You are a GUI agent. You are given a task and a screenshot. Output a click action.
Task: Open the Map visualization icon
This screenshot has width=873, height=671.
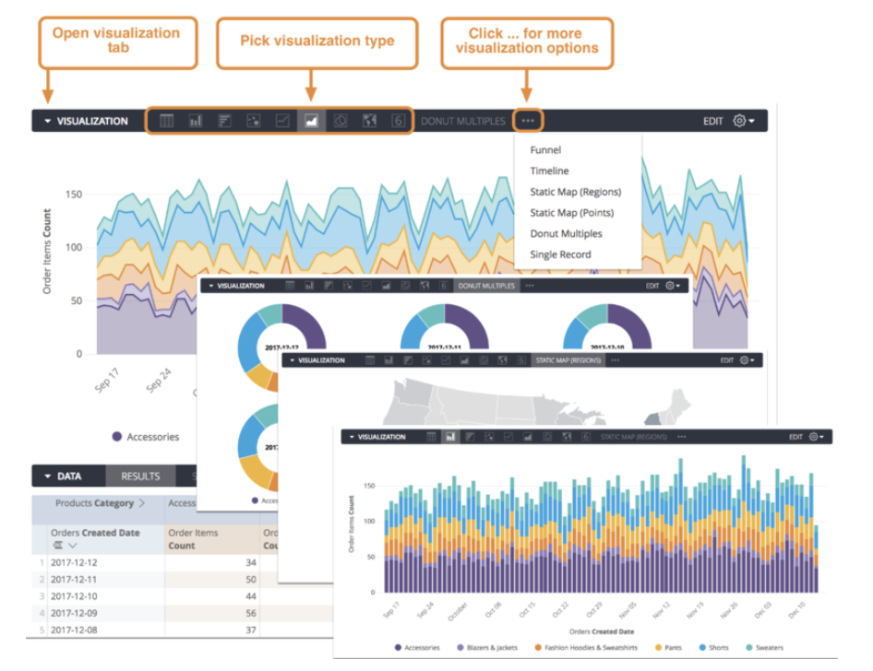(x=369, y=121)
